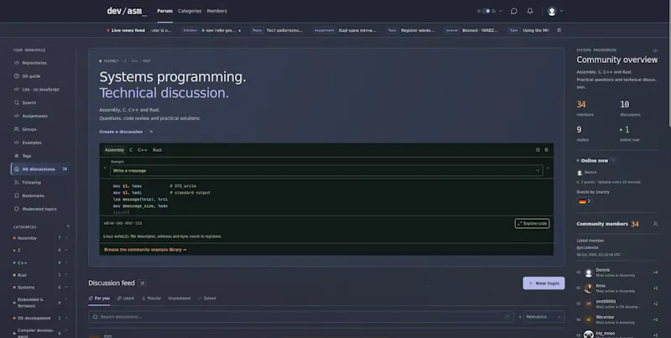Open the Moderated topics shield icon
The image size is (671, 338).
click(x=17, y=209)
